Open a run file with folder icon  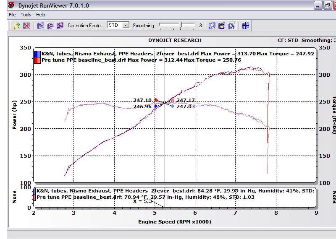pyautogui.click(x=16, y=26)
